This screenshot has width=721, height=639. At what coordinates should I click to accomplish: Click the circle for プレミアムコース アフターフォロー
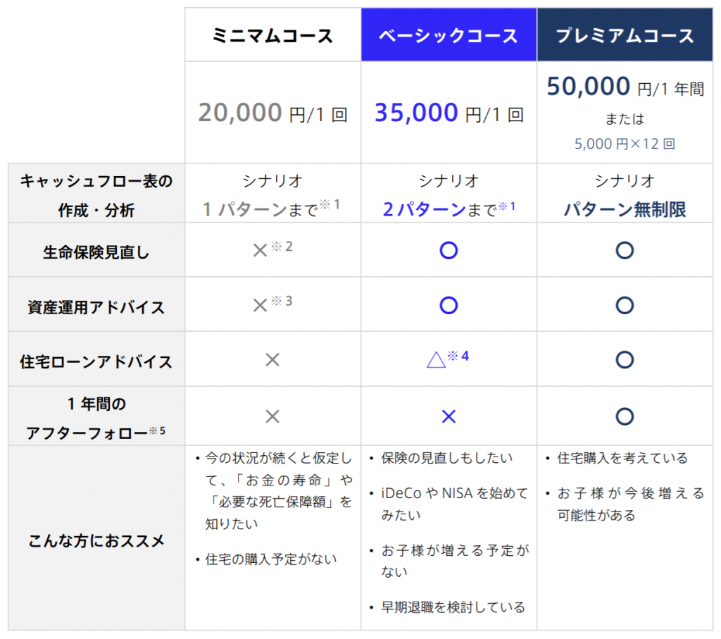pos(625,416)
